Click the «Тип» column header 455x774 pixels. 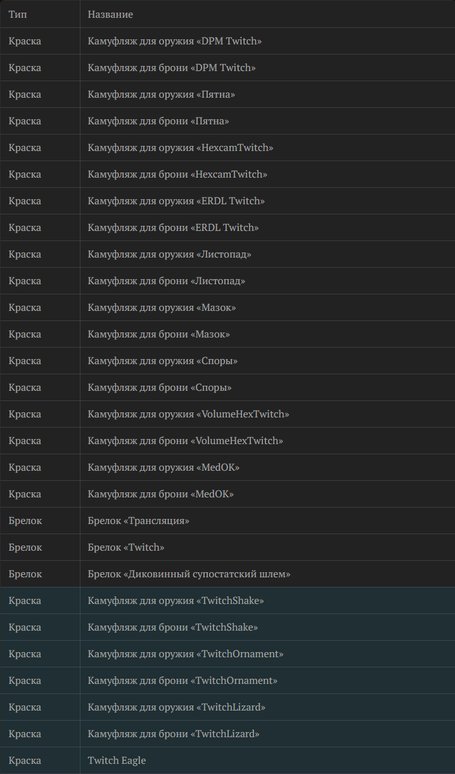tap(40, 14)
